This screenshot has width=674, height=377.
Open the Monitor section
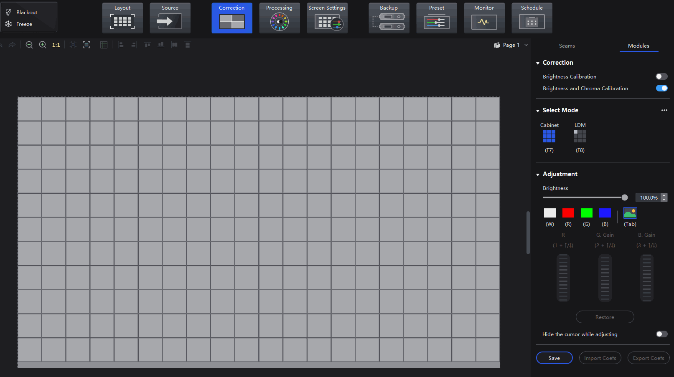click(x=484, y=18)
